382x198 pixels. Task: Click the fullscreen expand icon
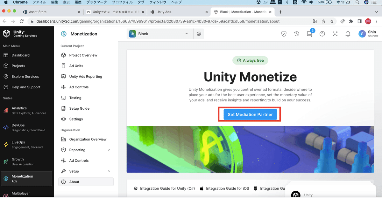335,34
